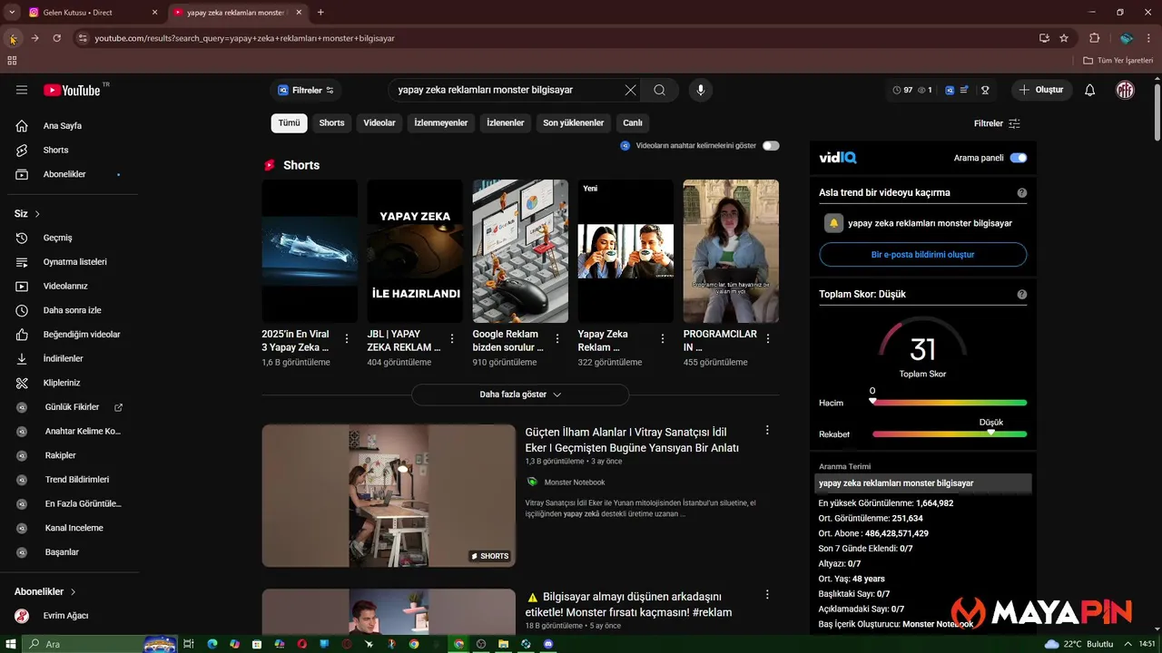
Task: Bookmark this page with star icon
Action: pos(1064,38)
